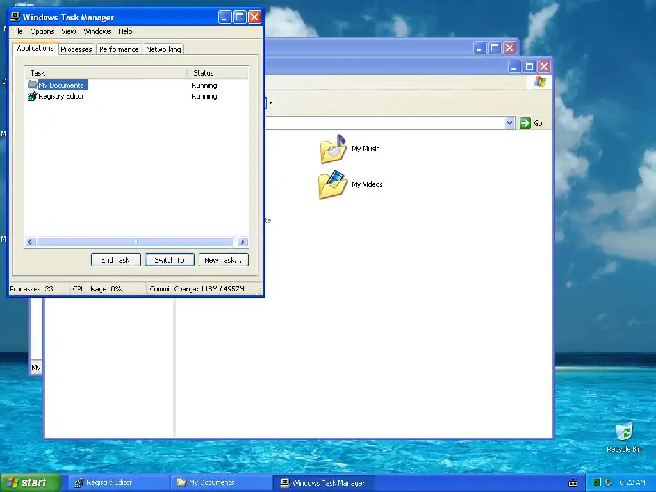Click the network connection tray icon

[609, 482]
